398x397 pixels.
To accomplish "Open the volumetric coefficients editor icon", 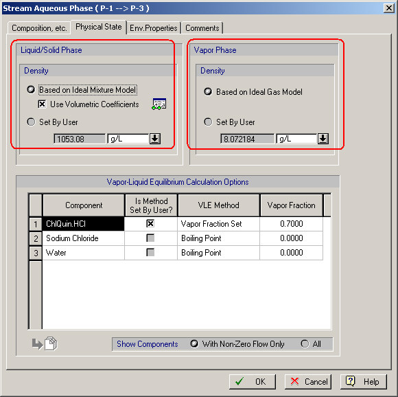I will coord(159,104).
